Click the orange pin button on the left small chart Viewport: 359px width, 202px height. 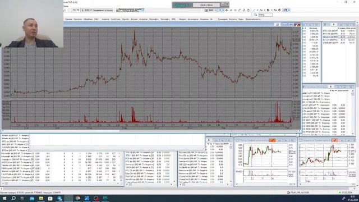click(x=272, y=140)
